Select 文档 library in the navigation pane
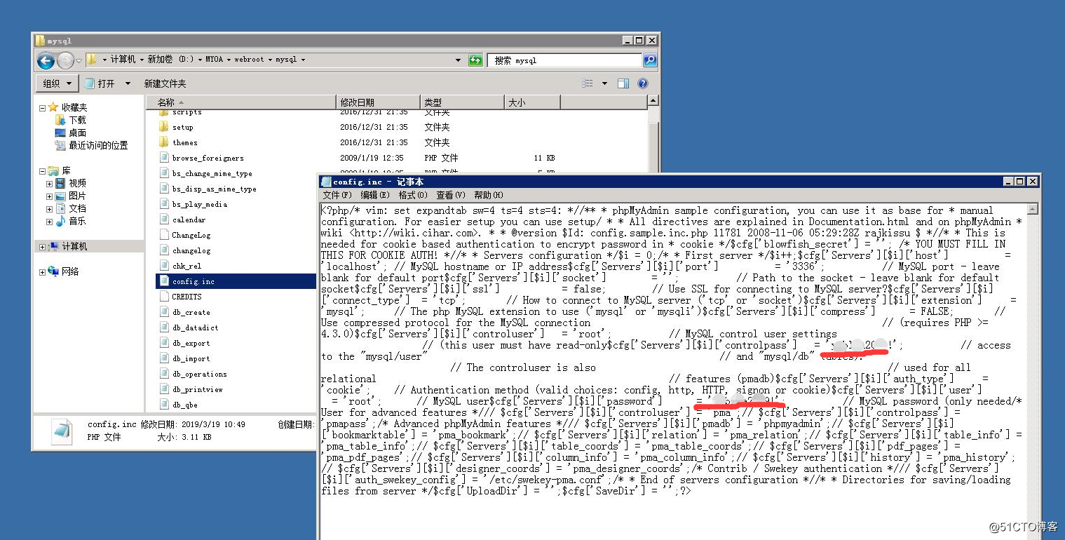The width and height of the screenshot is (1065, 540). pos(71,208)
